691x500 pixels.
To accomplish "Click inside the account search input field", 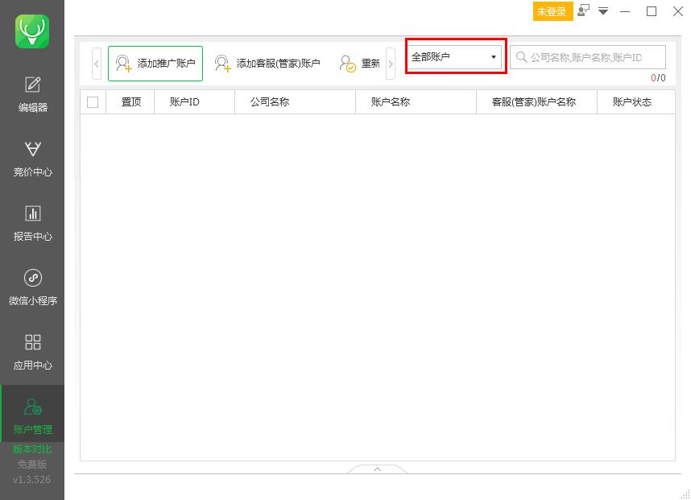I will [588, 56].
